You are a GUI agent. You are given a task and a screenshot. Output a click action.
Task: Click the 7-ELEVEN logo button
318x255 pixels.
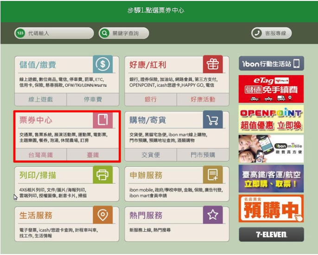(271, 235)
